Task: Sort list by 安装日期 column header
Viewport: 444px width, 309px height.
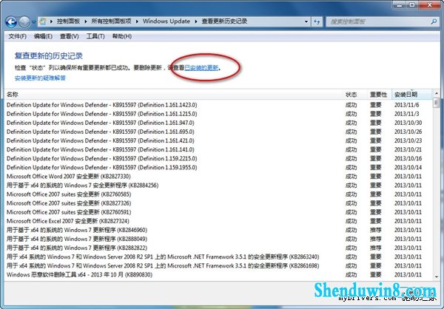Action: (412, 94)
